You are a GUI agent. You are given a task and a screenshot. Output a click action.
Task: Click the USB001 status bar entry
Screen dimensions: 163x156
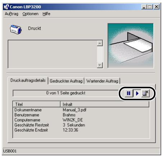coord(10,151)
